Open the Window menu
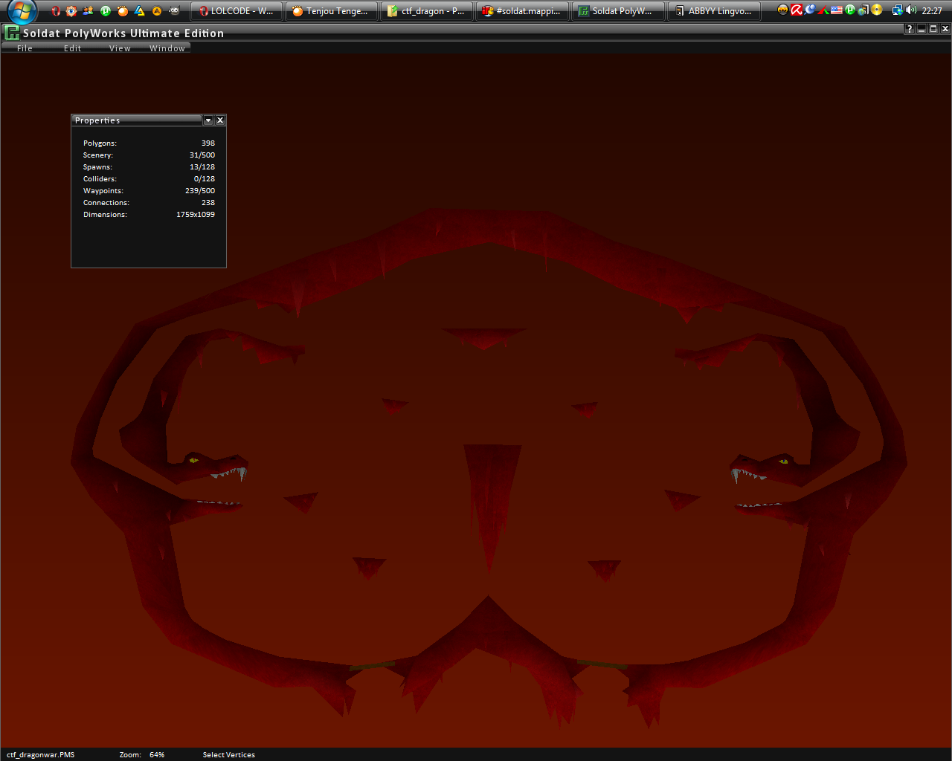 (167, 48)
